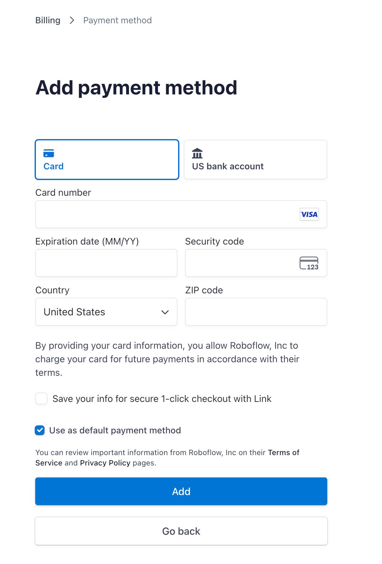Go to Billing breadcrumb link
Image resolution: width=382 pixels, height=564 pixels.
click(48, 20)
